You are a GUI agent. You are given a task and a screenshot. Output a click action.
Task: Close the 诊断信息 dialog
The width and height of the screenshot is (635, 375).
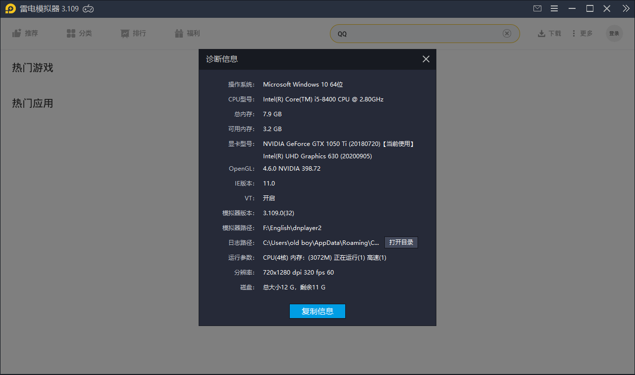[x=426, y=59]
